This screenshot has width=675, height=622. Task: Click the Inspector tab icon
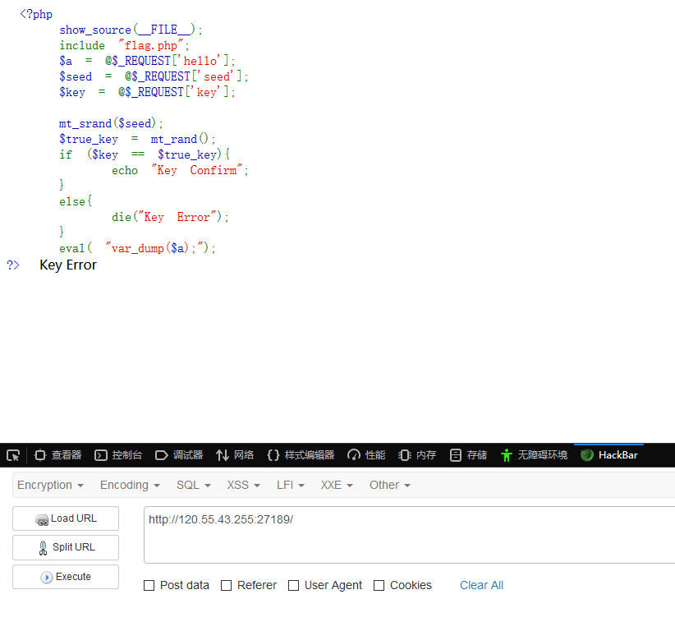pos(40,455)
